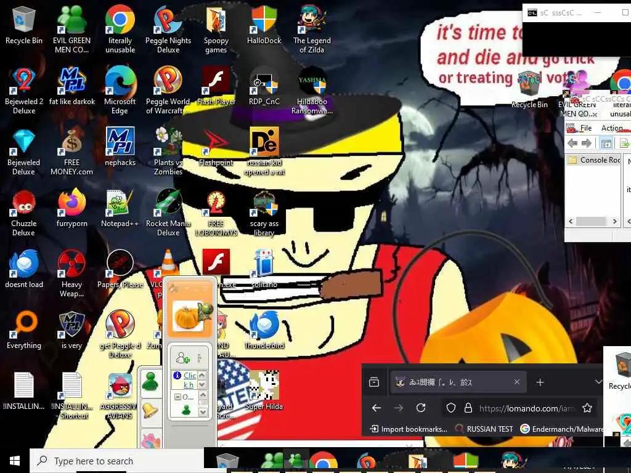Follow the Click h link in messenger
This screenshot has height=473, width=631.
coord(189,379)
